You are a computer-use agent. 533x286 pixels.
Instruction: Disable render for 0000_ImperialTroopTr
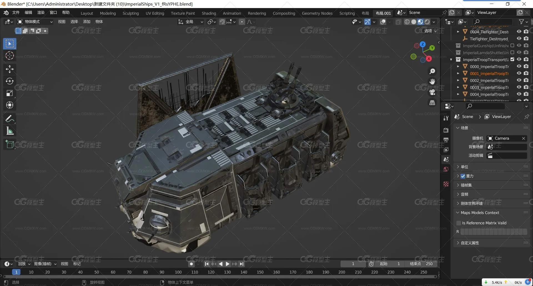pyautogui.click(x=526, y=66)
